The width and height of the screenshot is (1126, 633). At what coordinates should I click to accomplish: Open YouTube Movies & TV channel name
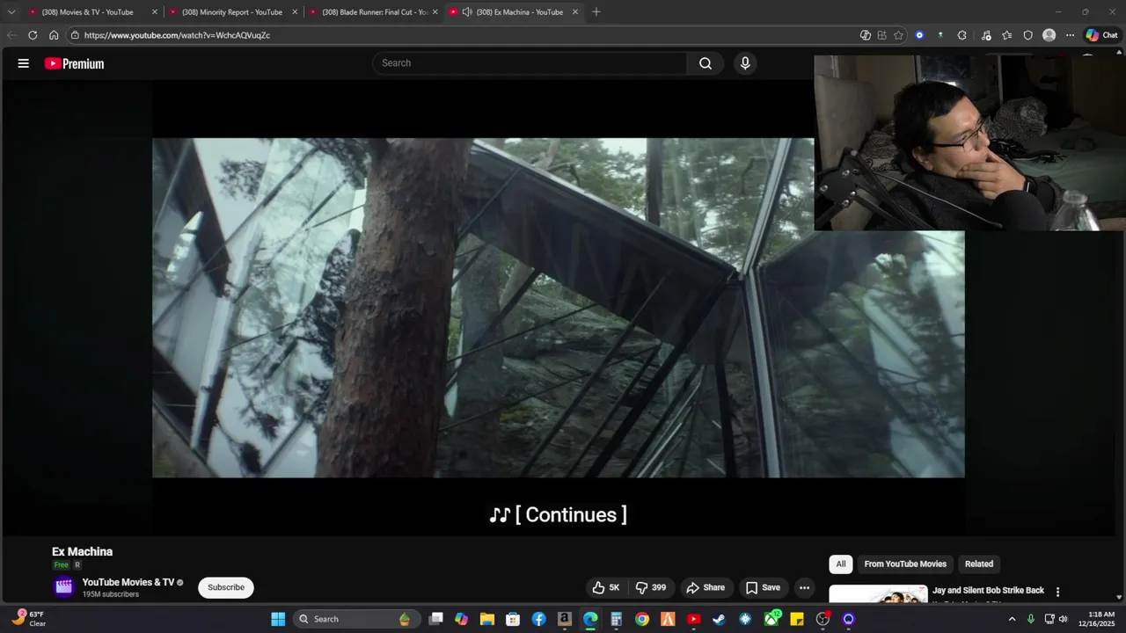(128, 582)
